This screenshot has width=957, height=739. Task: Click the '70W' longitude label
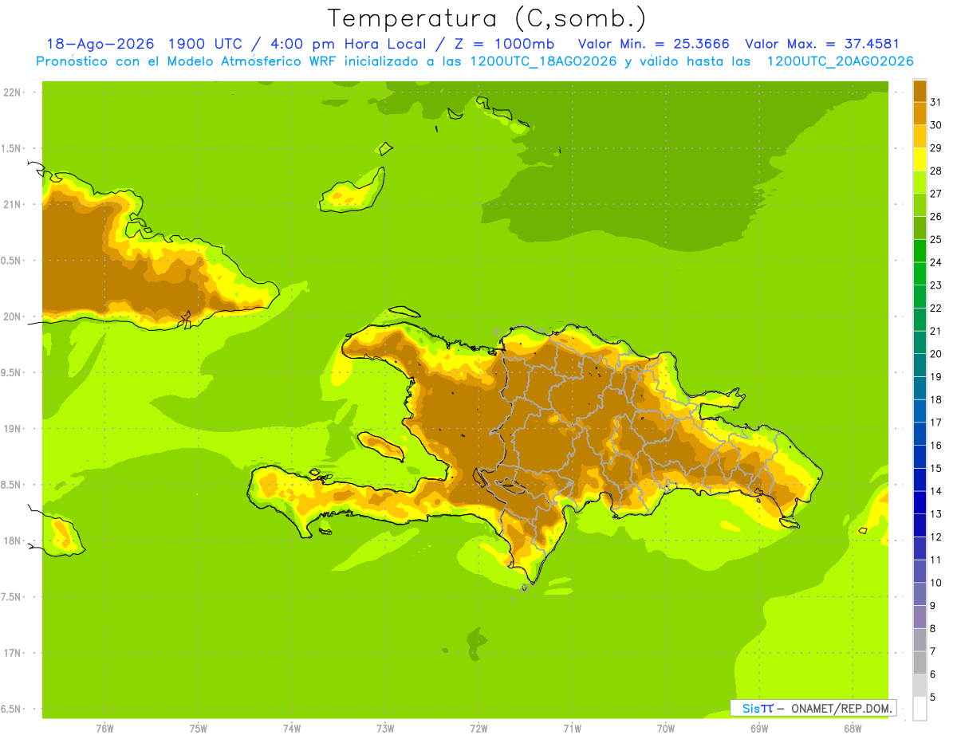[665, 729]
